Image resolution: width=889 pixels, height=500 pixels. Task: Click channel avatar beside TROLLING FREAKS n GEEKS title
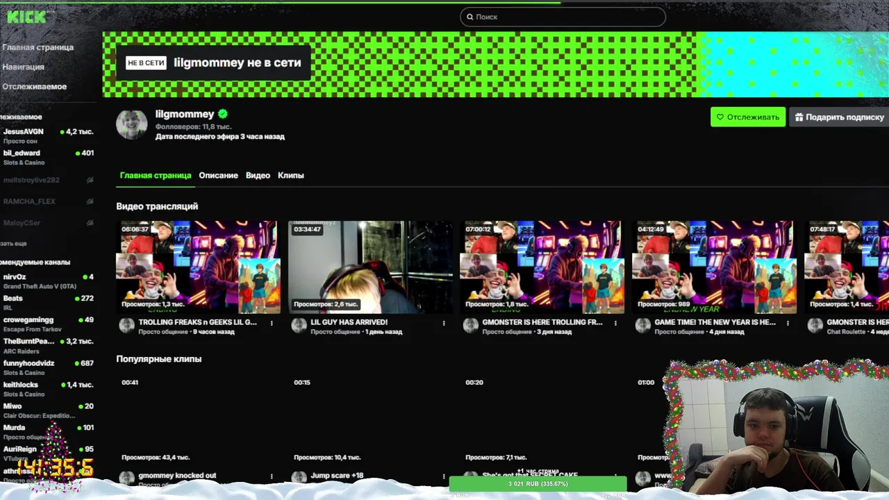click(x=126, y=326)
